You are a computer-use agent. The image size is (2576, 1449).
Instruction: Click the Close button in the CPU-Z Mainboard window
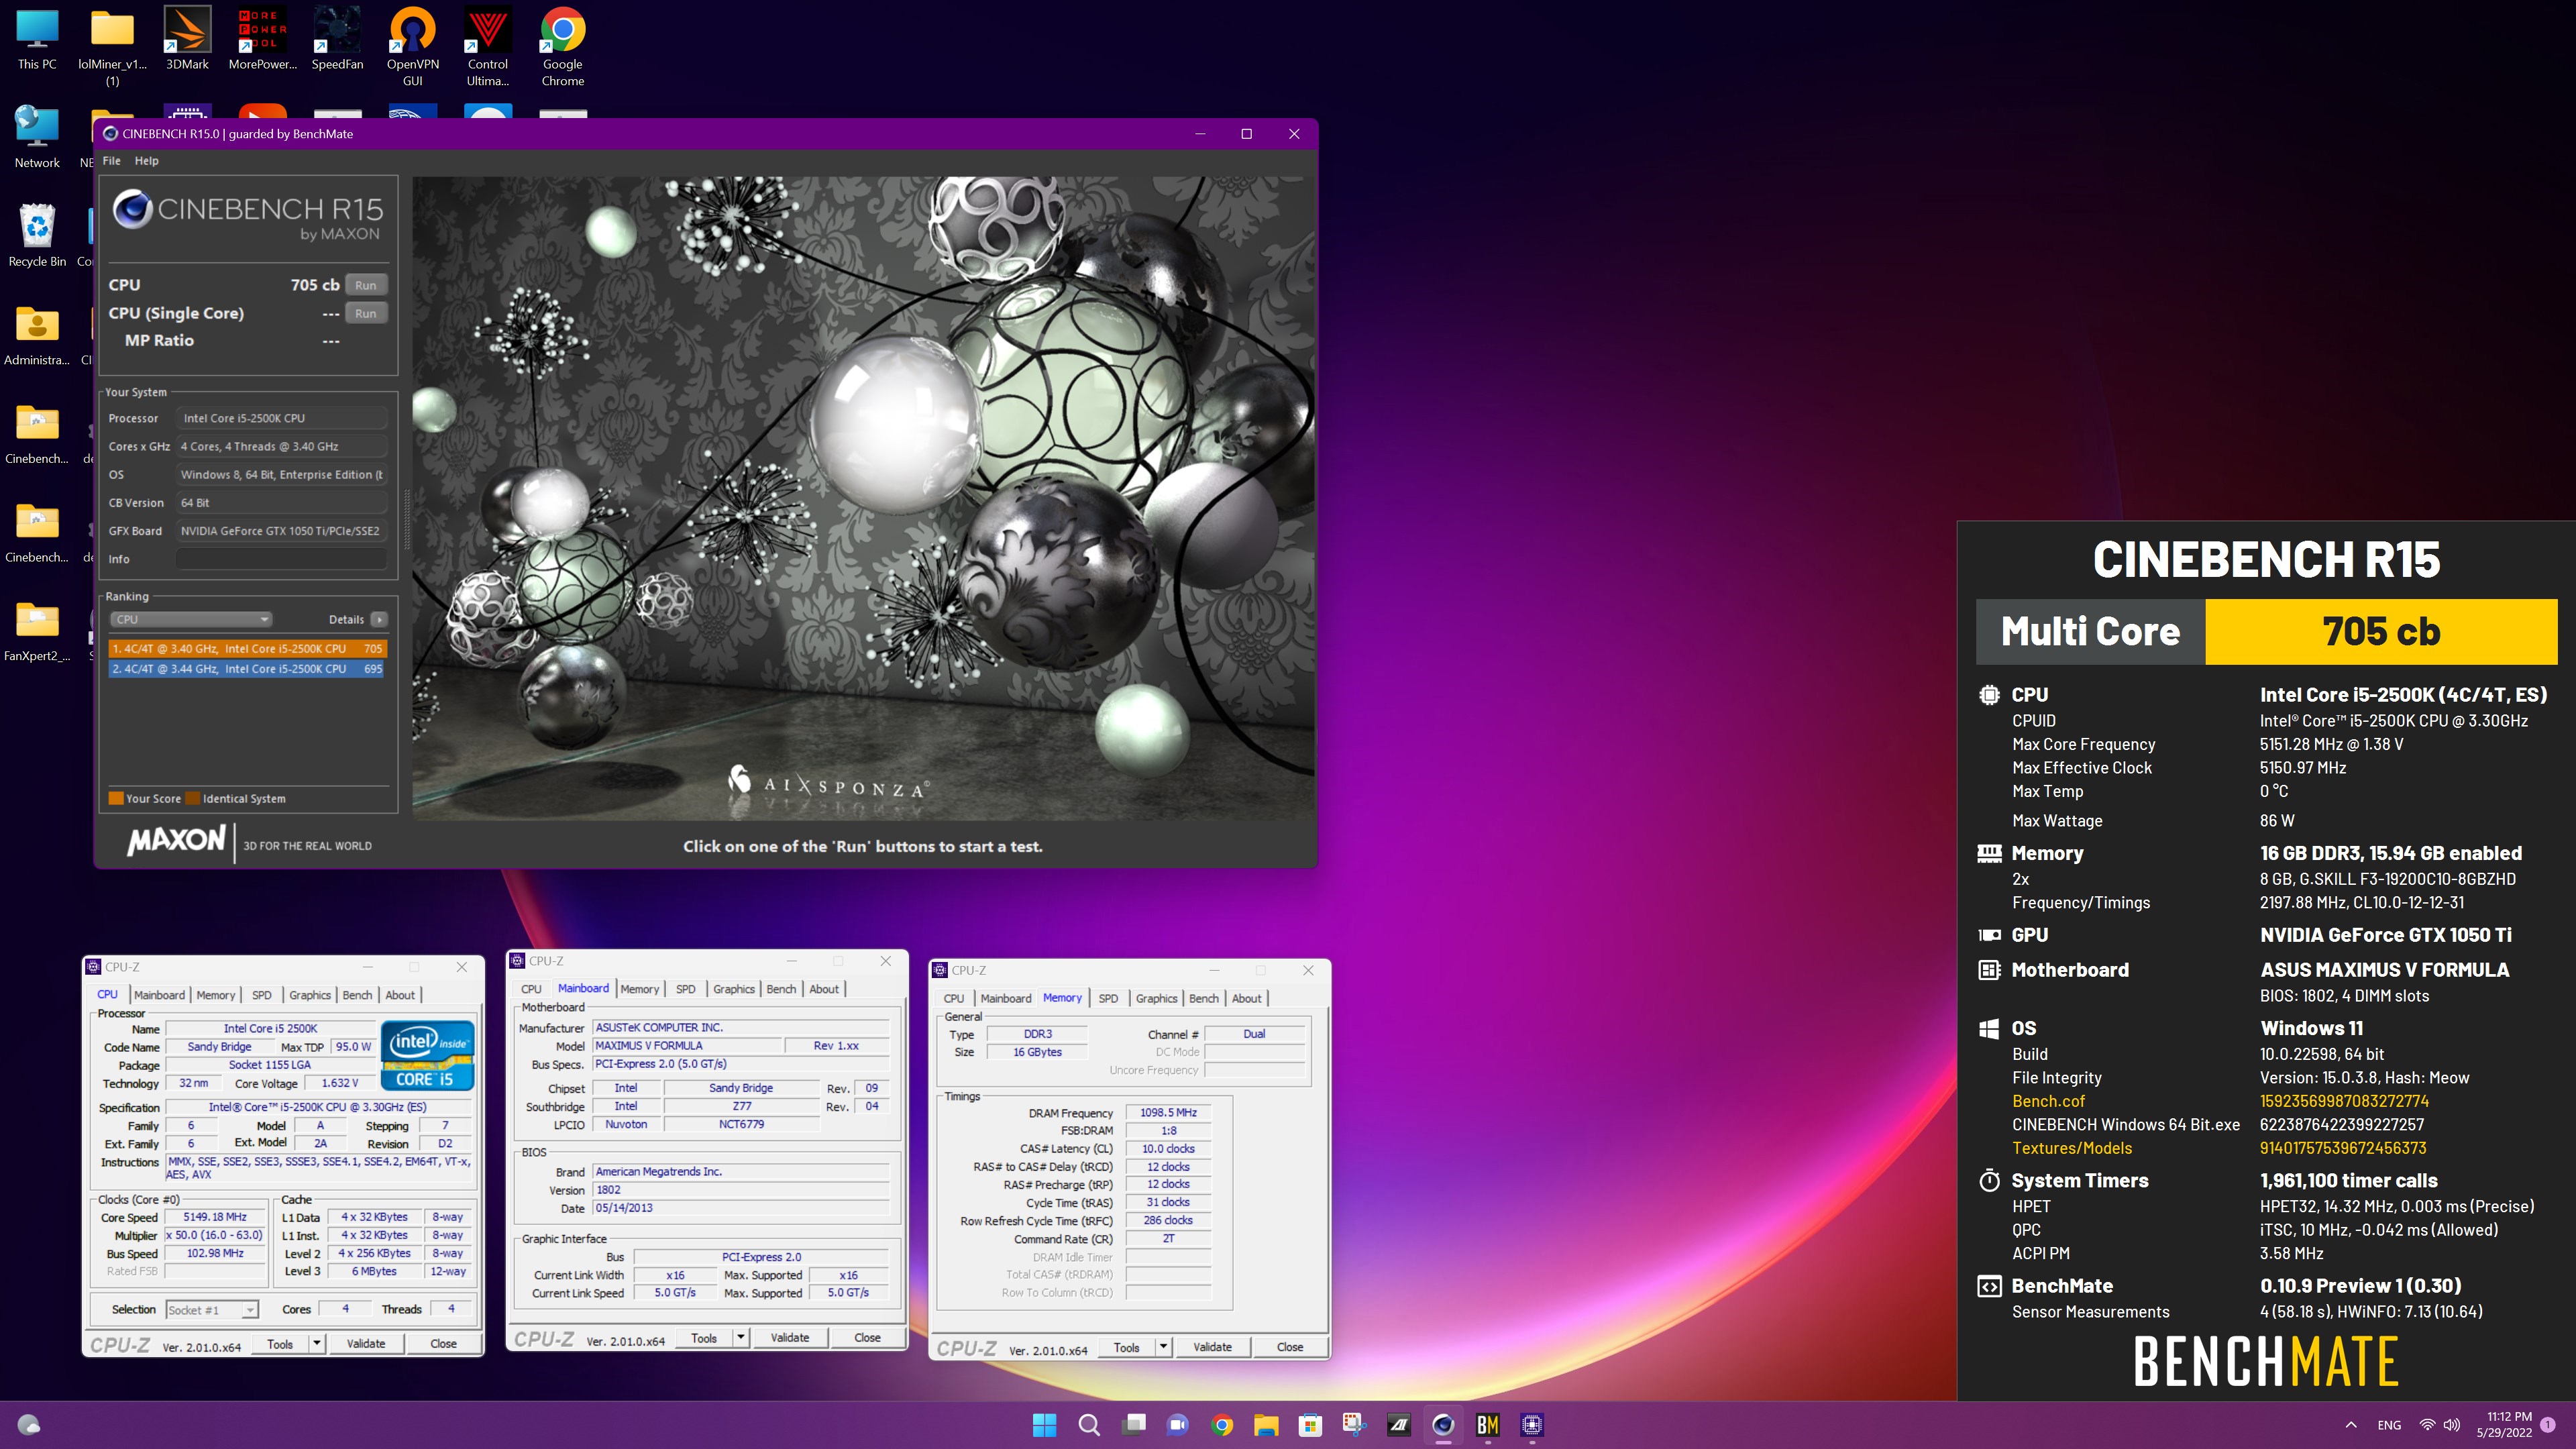pyautogui.click(x=867, y=1337)
